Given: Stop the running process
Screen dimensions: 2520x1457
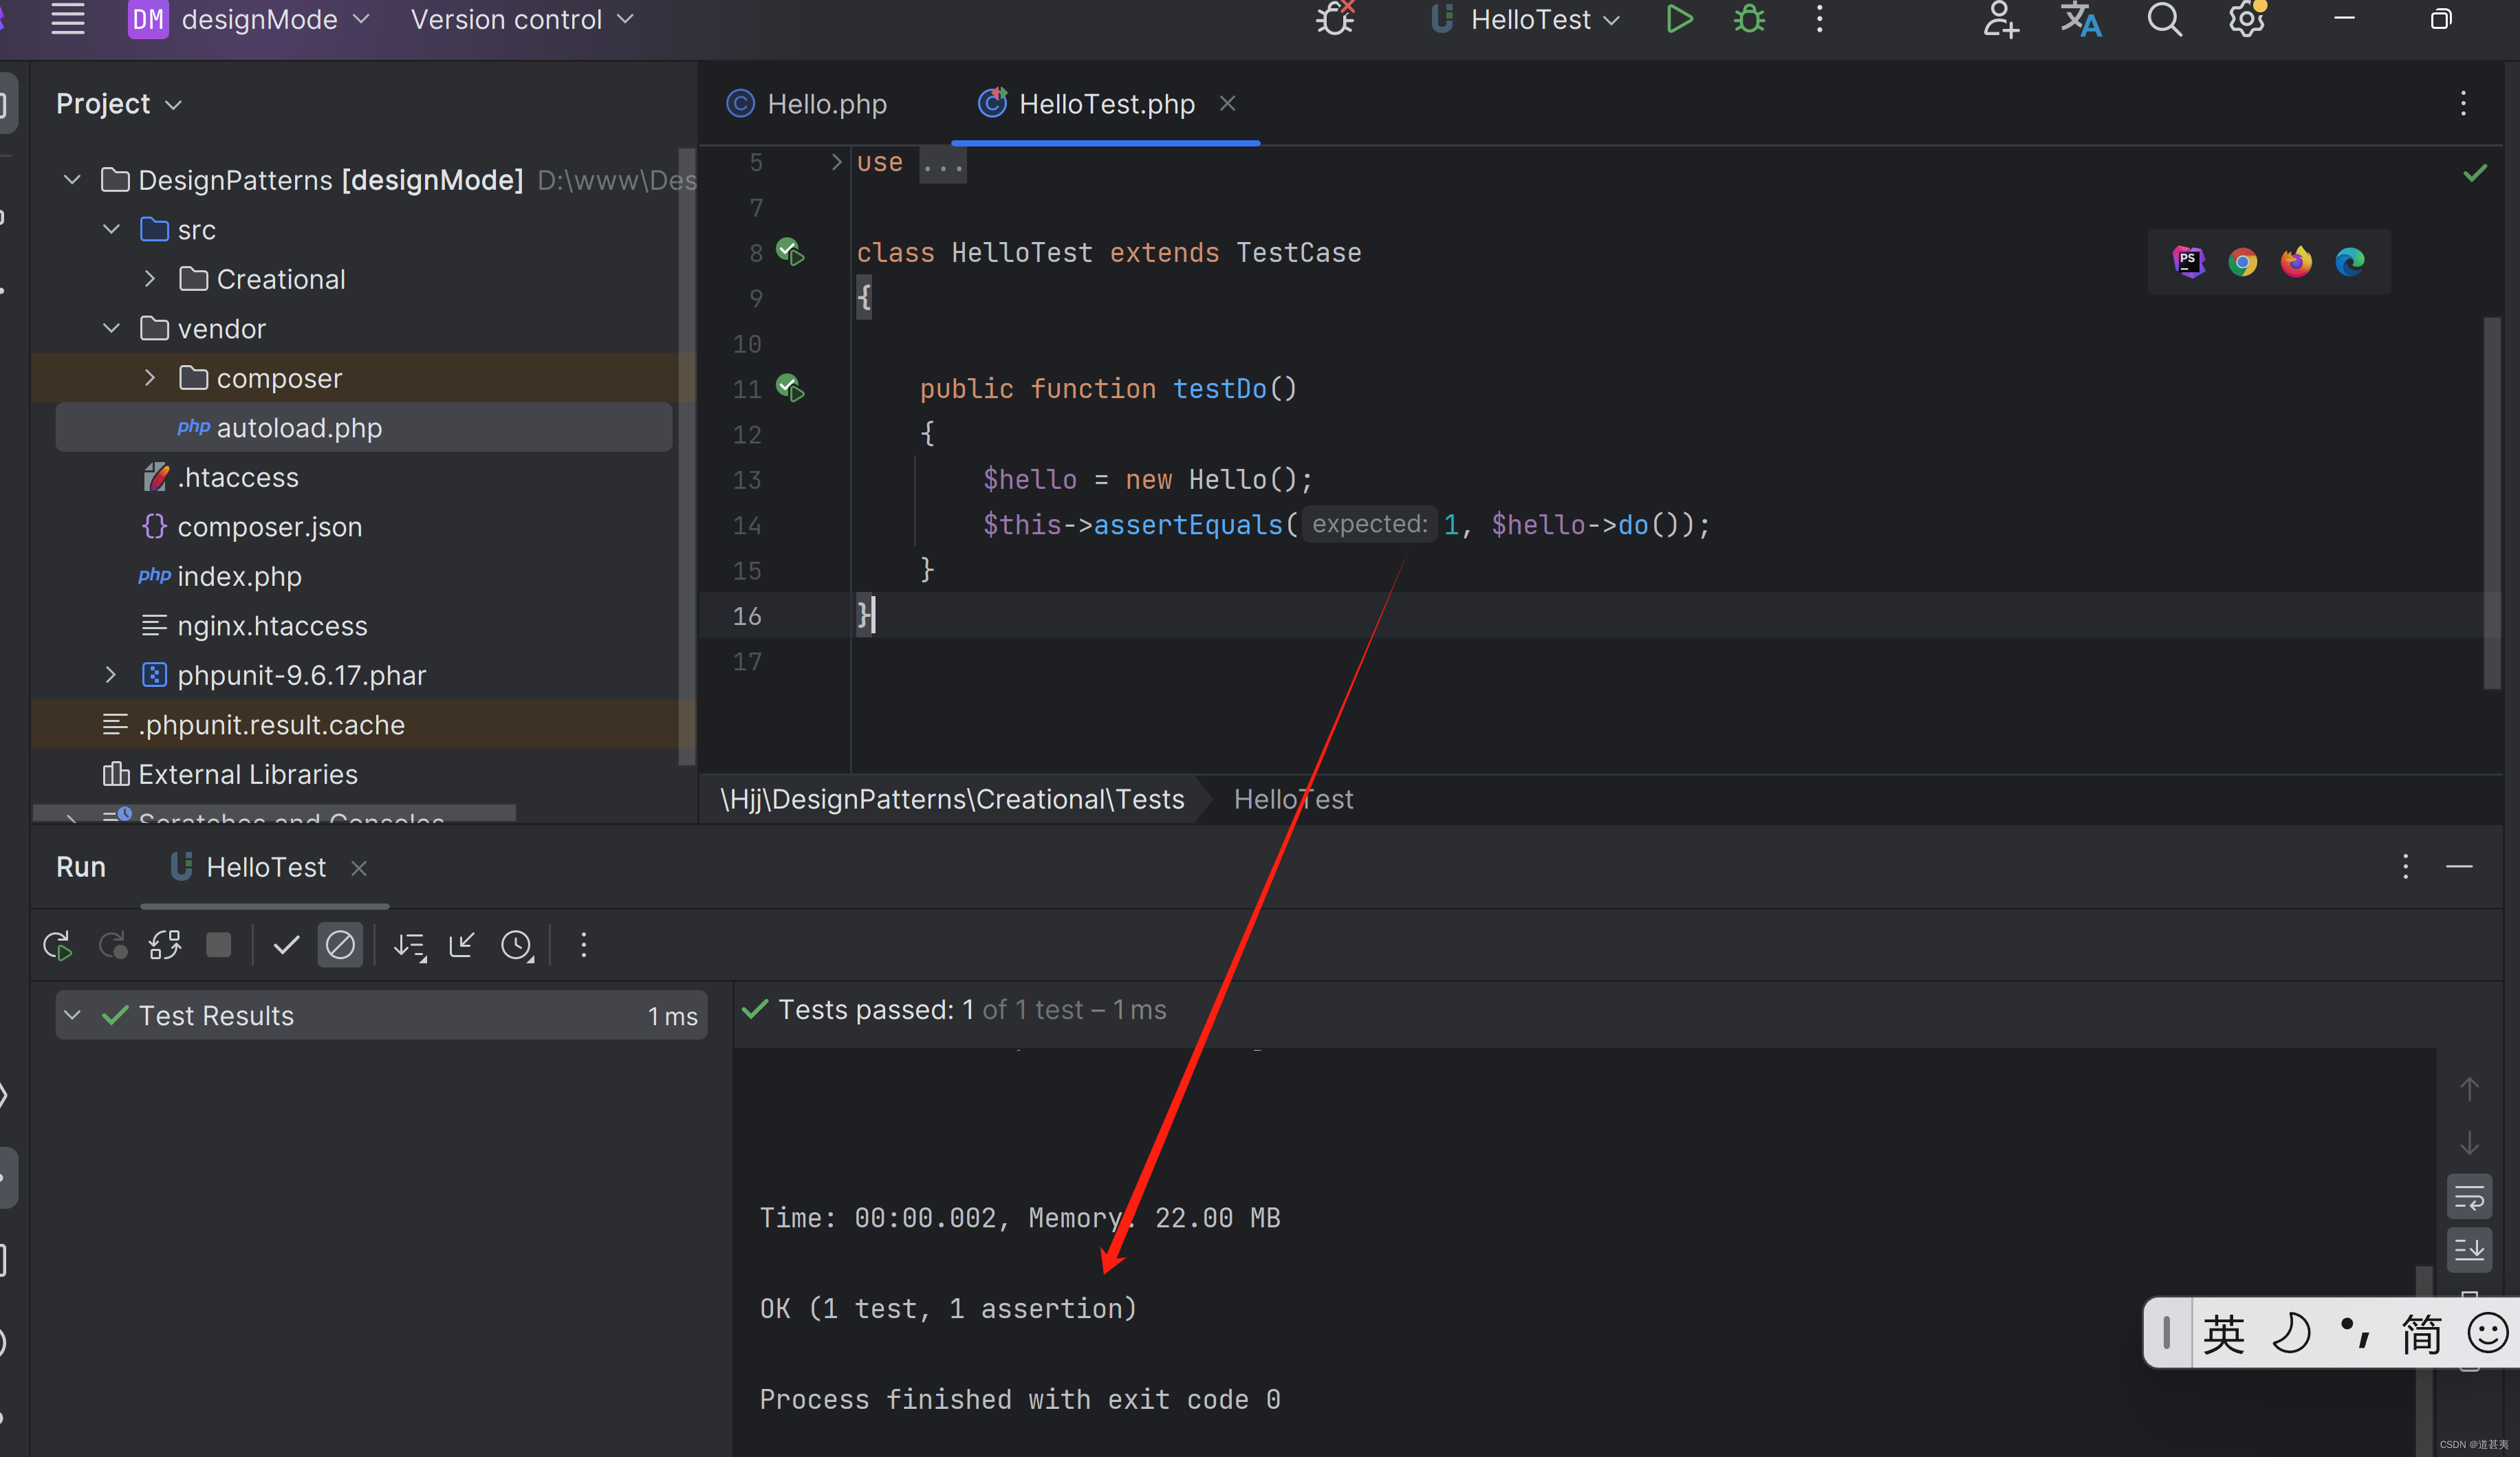Looking at the screenshot, I should click(218, 945).
